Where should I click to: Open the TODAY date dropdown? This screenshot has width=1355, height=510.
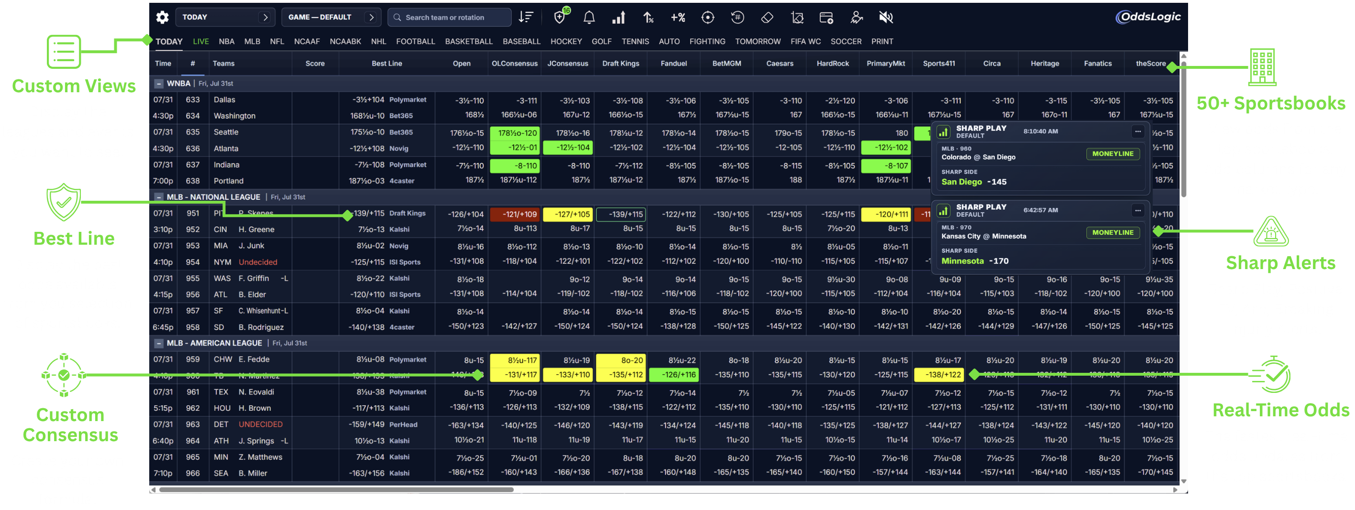(225, 17)
